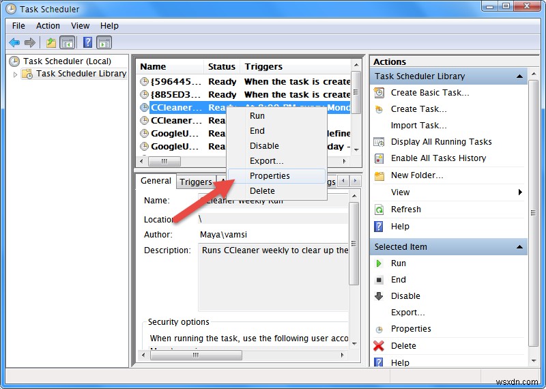
Task: Click the Up one level folder icon
Action: [x=51, y=43]
